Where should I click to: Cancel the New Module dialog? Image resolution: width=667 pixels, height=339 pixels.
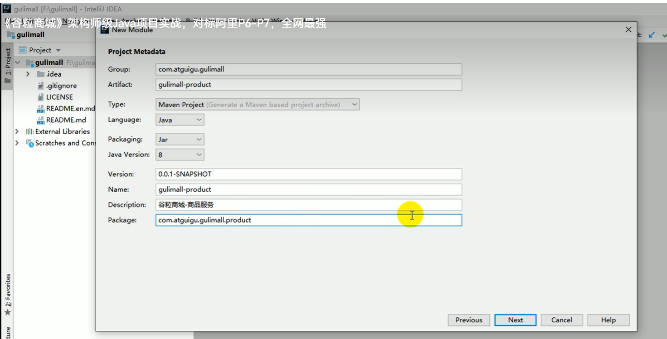pyautogui.click(x=562, y=320)
